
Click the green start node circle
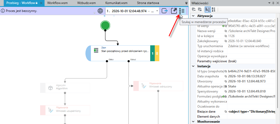pyautogui.click(x=105, y=25)
